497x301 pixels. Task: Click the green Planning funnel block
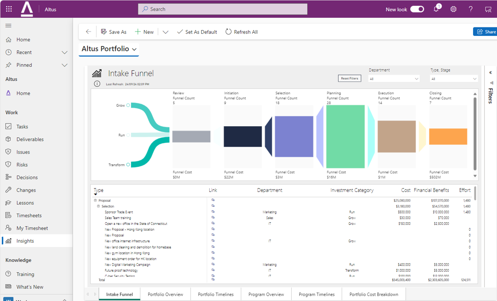(x=345, y=136)
